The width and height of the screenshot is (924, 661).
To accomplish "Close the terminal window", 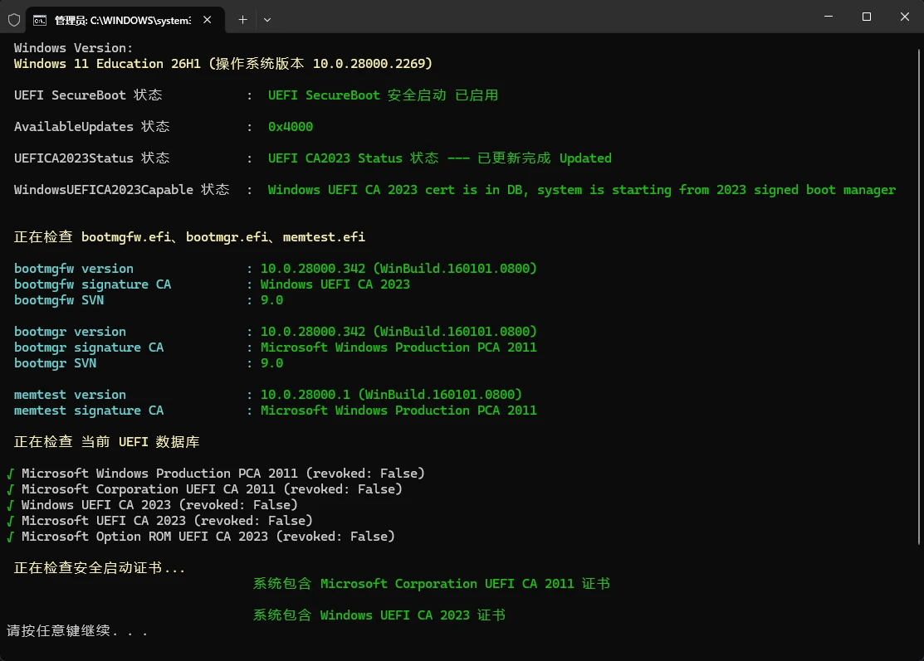I will pos(905,17).
